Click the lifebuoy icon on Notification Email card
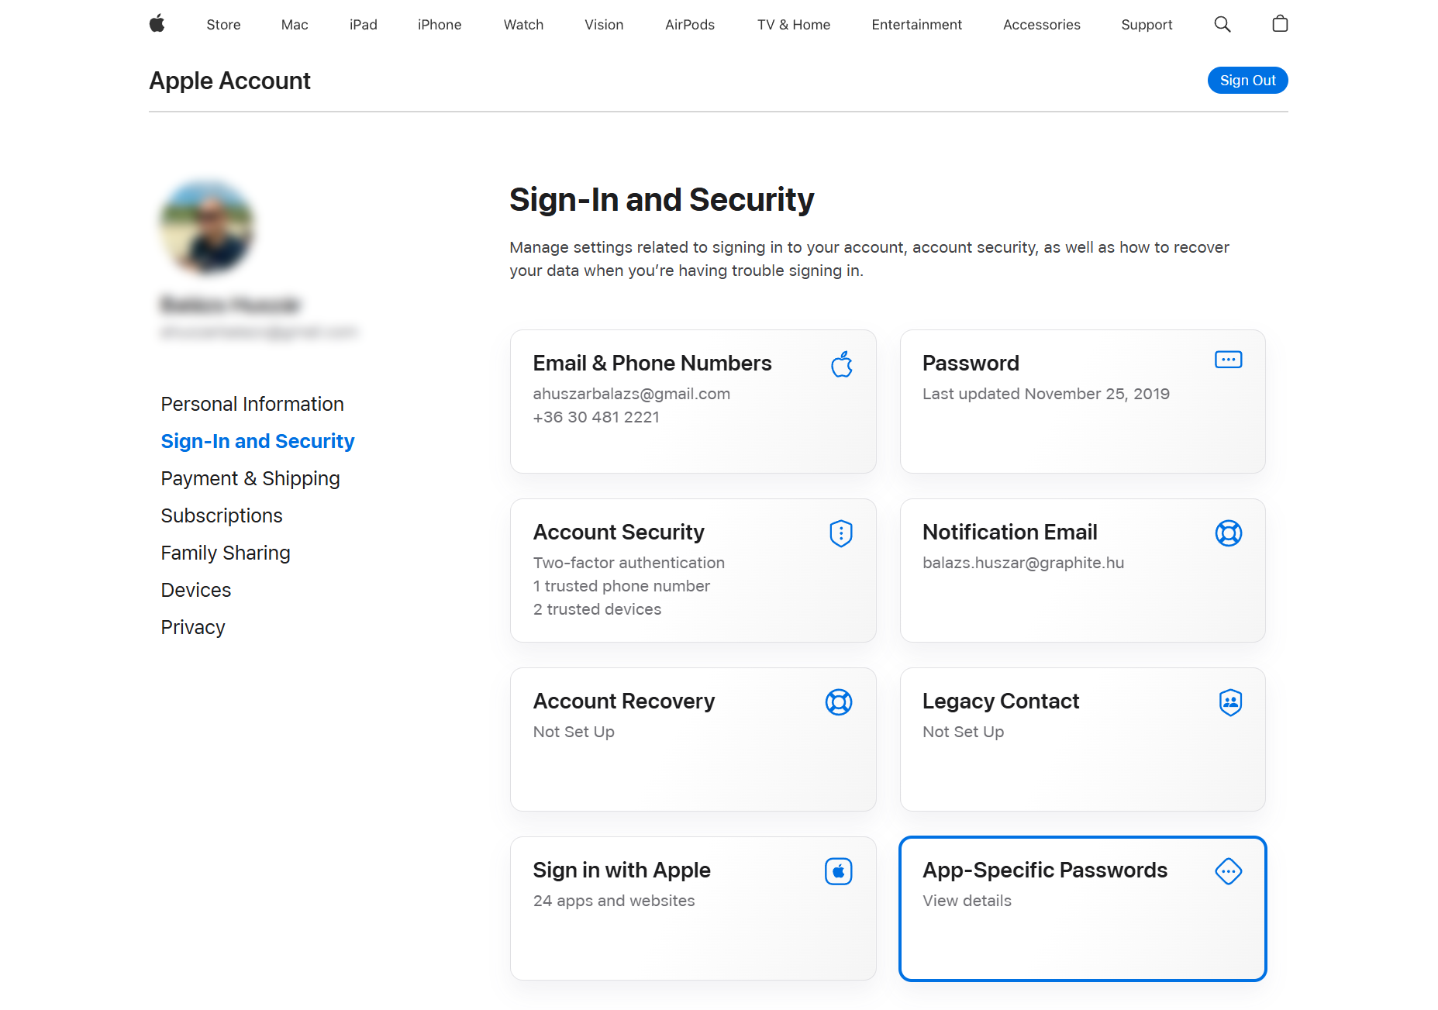1438x1010 pixels. [x=1229, y=533]
